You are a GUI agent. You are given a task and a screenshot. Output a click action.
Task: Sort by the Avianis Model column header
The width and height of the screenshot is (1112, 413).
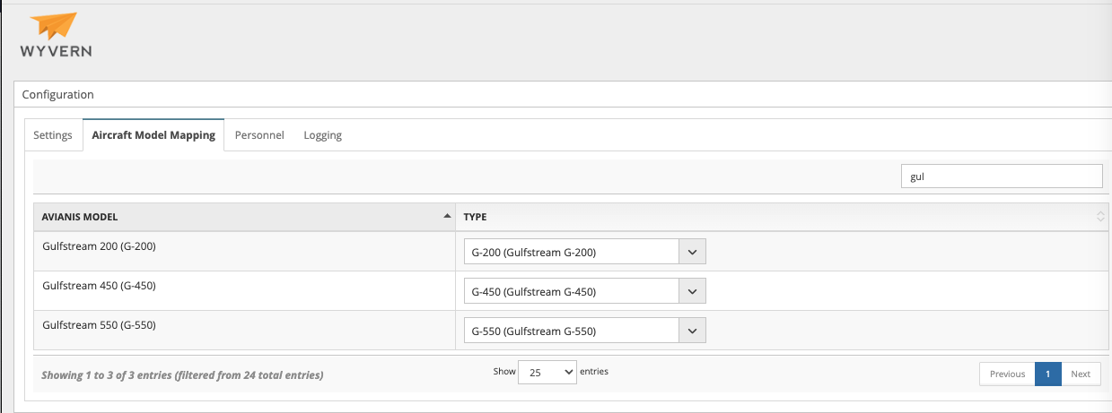coord(80,217)
